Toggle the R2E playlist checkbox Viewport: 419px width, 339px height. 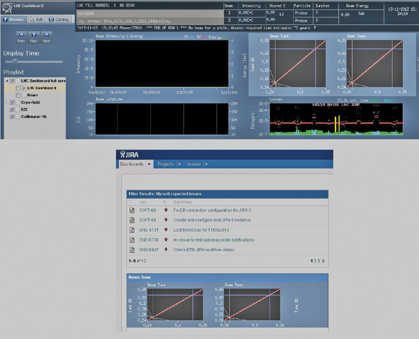(12, 109)
